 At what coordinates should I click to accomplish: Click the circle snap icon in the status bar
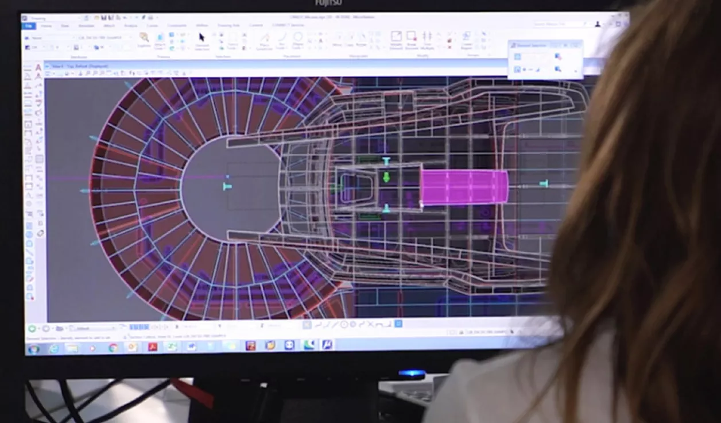344,325
